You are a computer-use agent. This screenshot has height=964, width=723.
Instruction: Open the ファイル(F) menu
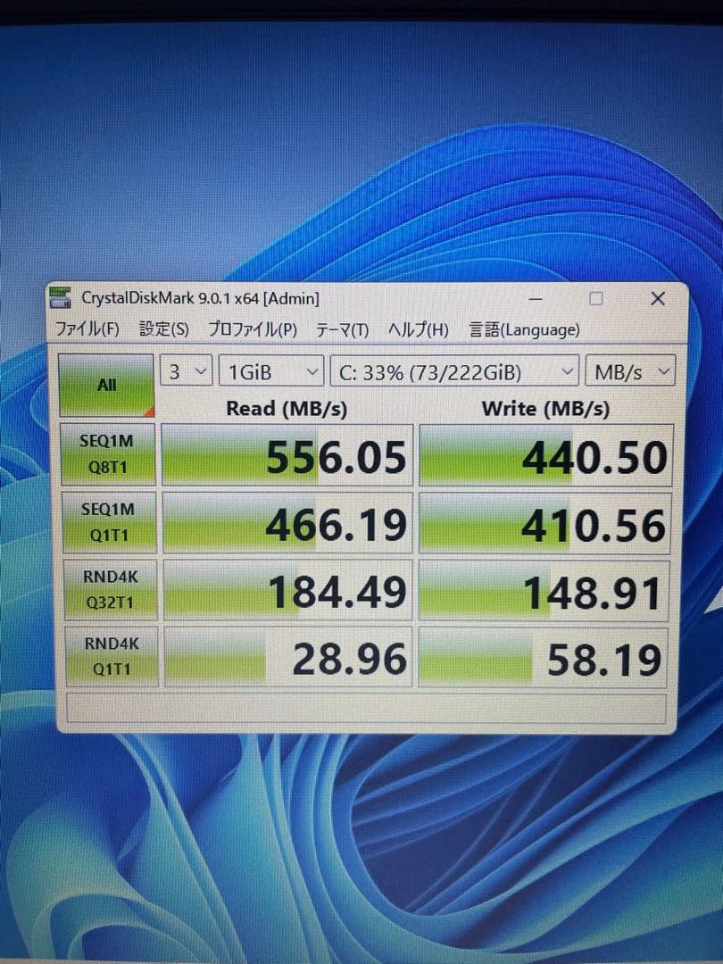coord(87,329)
